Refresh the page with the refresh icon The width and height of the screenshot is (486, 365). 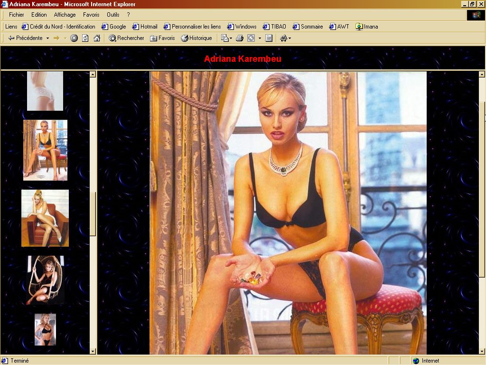(x=85, y=38)
